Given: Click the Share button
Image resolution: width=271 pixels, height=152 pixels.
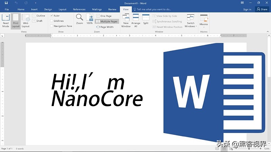Looking at the screenshot, I should coord(262,9).
